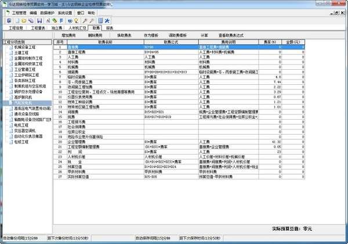Click the green tag toolbar icon
This screenshot has width=348, height=244.
[55, 21]
